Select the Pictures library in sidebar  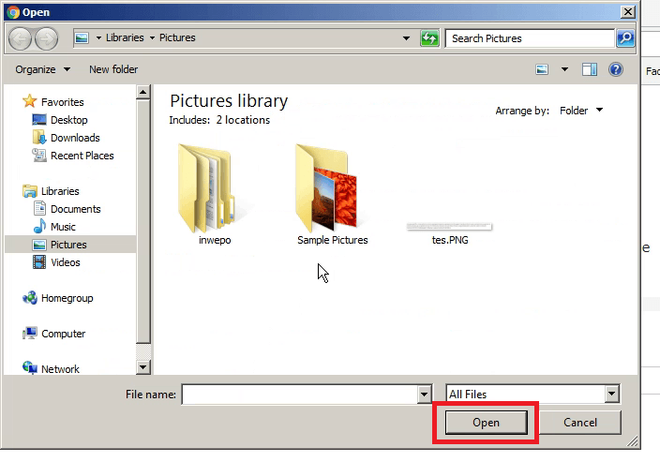click(x=68, y=245)
